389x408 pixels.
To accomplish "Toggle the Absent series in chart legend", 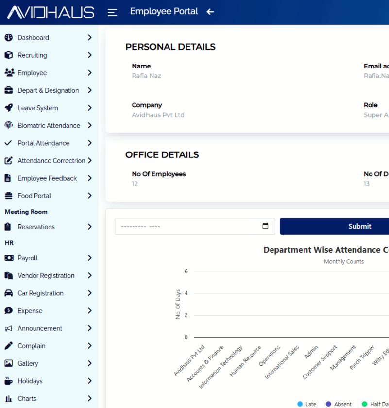I will tap(338, 404).
